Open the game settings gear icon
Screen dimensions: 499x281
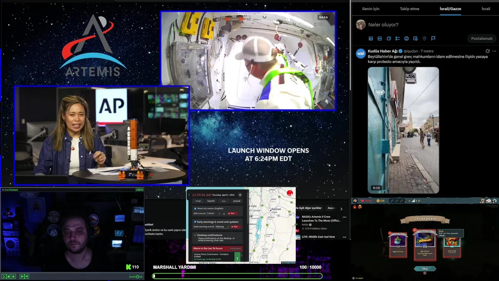tap(495, 201)
